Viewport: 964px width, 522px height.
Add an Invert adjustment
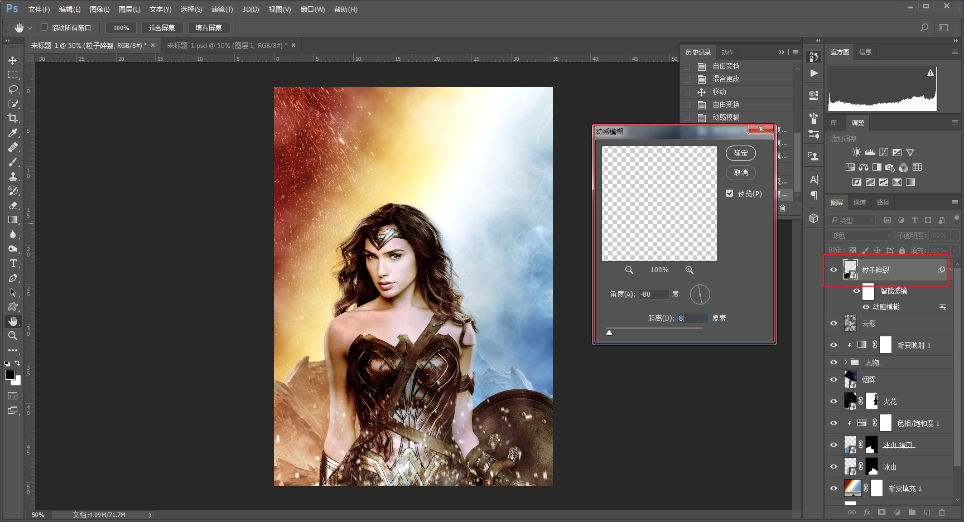pos(857,182)
